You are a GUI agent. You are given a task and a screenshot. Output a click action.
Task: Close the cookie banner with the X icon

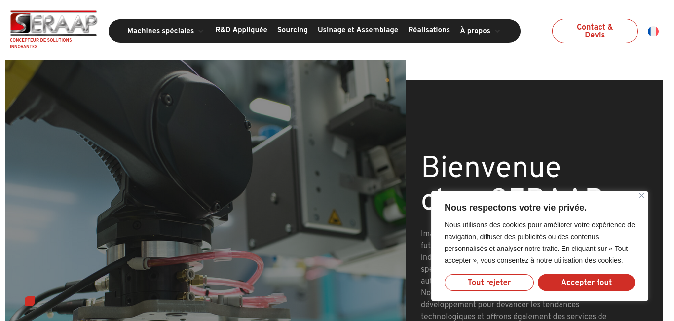(x=641, y=196)
